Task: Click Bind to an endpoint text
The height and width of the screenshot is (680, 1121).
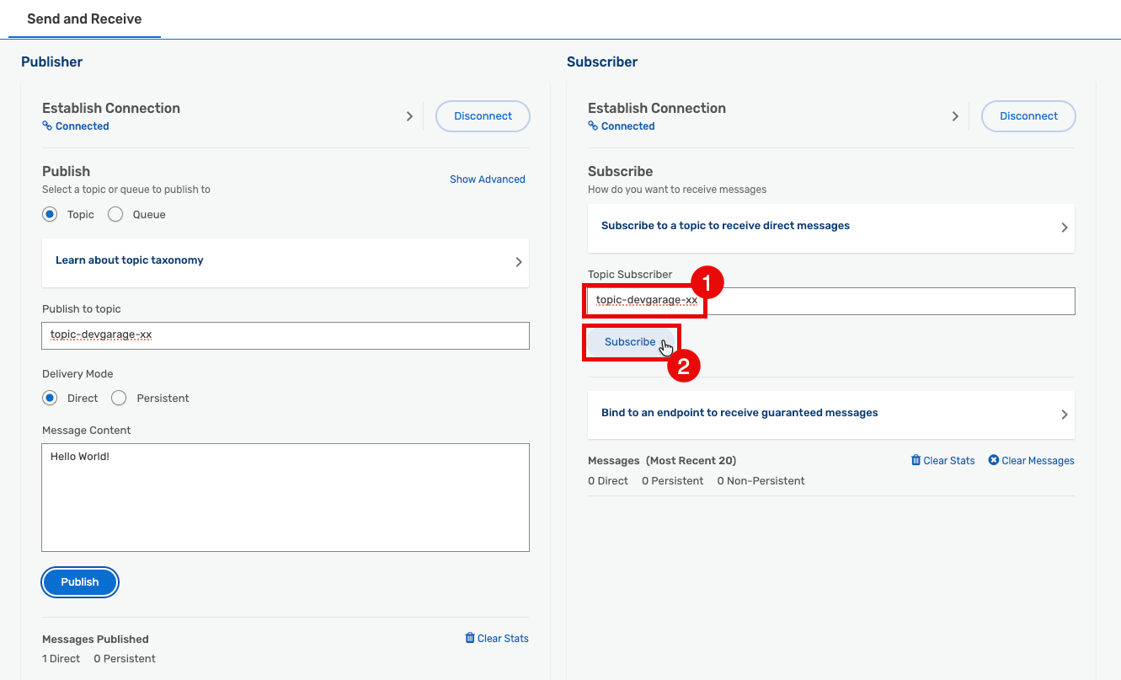Action: tap(739, 413)
